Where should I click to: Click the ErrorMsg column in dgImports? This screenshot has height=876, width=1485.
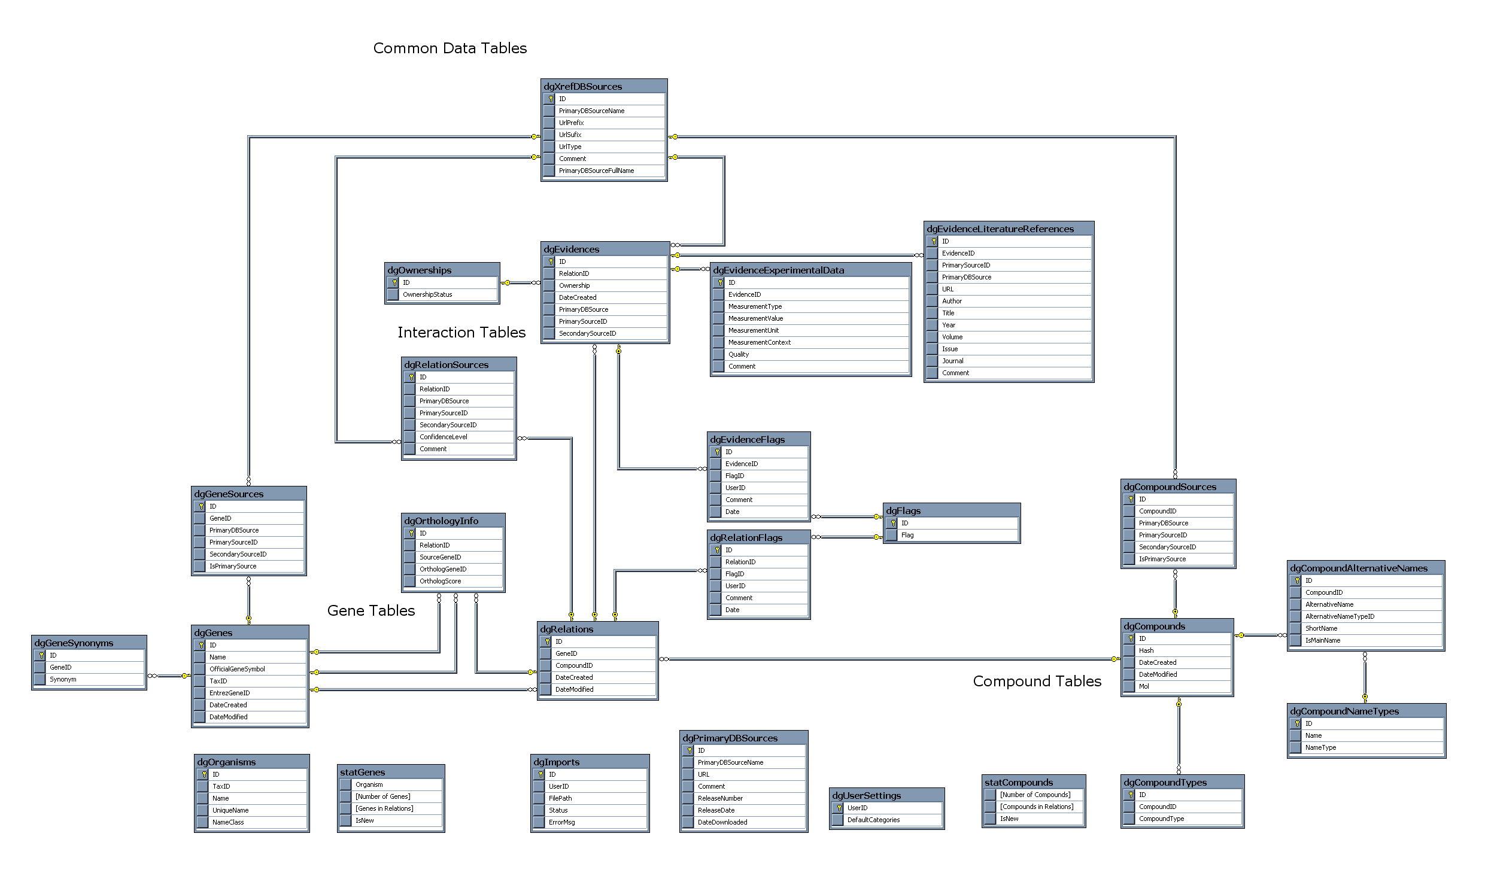[590, 822]
